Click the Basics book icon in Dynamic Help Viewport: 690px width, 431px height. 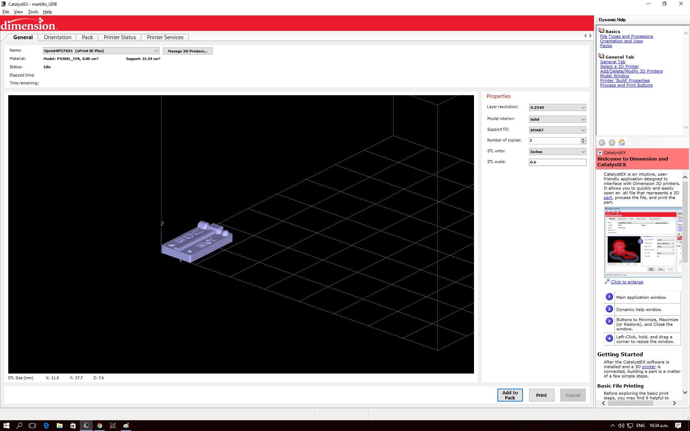click(x=601, y=31)
